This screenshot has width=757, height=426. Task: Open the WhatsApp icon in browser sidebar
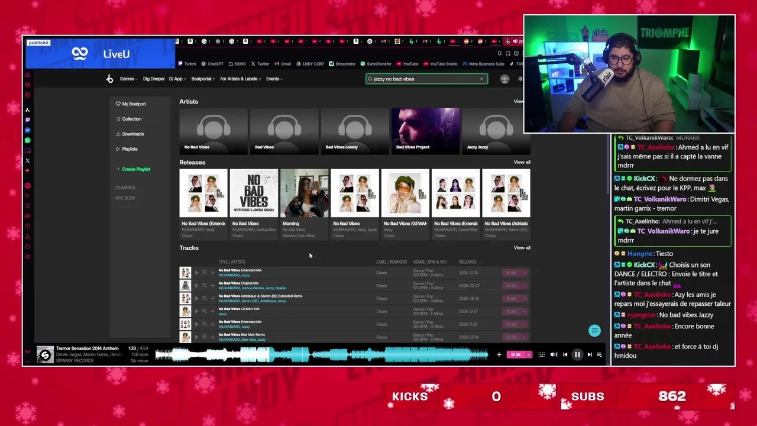(x=27, y=140)
